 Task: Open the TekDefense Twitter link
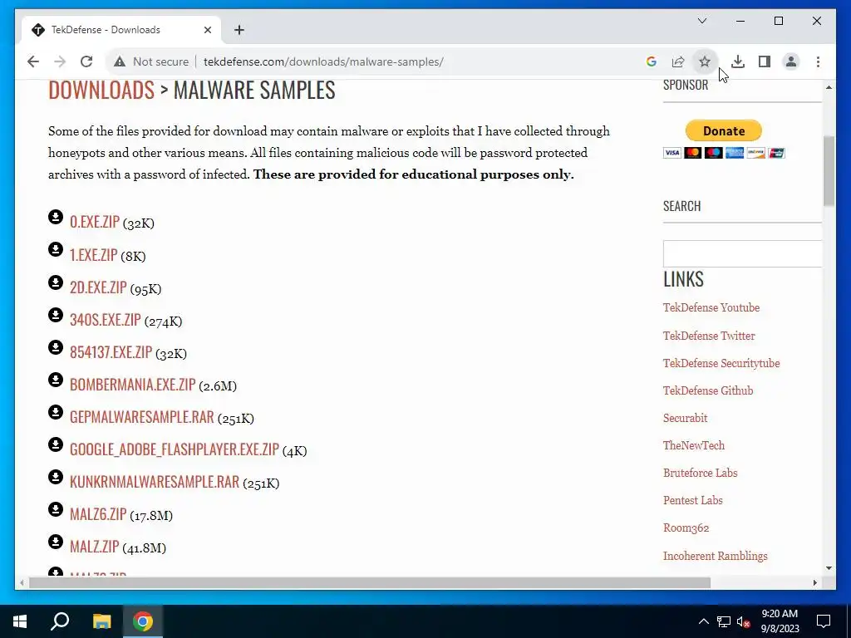tap(709, 336)
